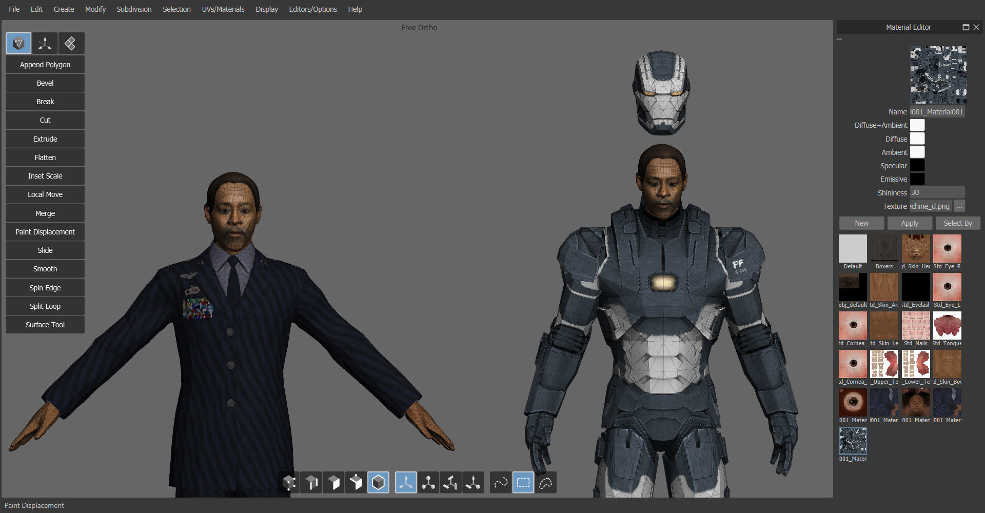
Task: Click the Texture file path field
Action: click(x=931, y=206)
